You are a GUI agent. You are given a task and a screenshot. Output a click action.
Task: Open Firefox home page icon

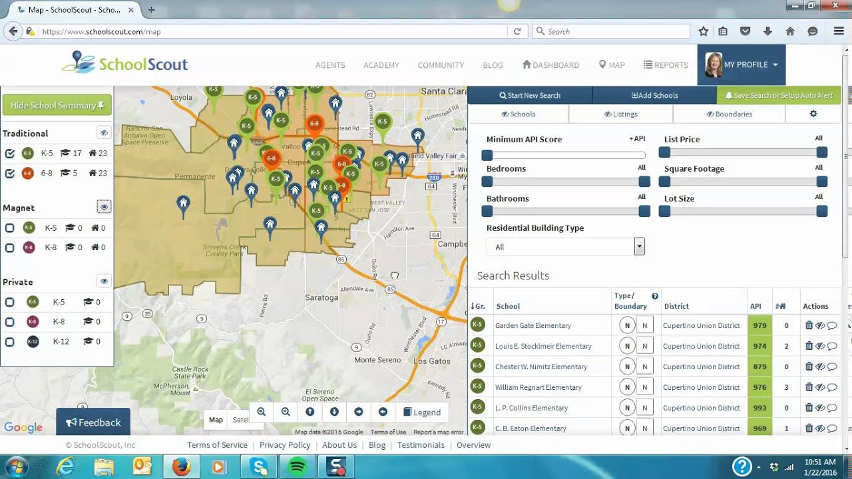(x=790, y=31)
